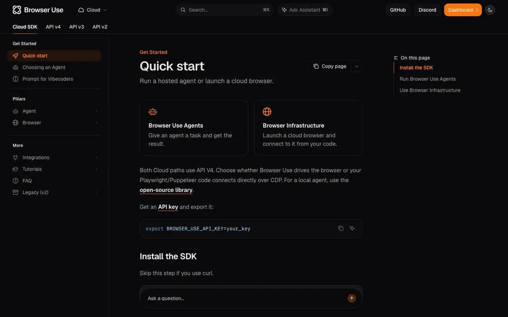The width and height of the screenshot is (508, 317).
Task: Open Ask Assistant sparkle button
Action: (305, 10)
